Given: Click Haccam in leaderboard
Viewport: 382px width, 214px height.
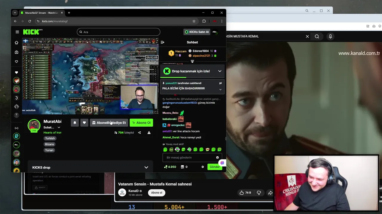Looking at the screenshot, I should (181, 51).
